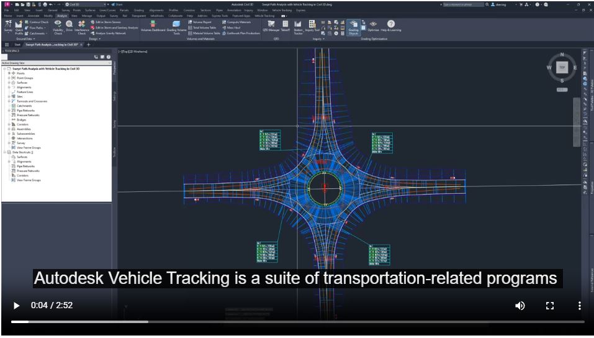Open the Vehicle Tracking ribbon tab
Image resolution: width=594 pixels, height=338 pixels.
(x=264, y=16)
